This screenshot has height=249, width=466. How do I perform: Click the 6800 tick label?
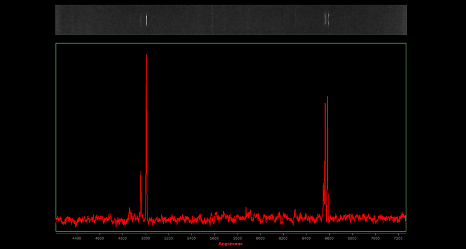click(x=352, y=238)
